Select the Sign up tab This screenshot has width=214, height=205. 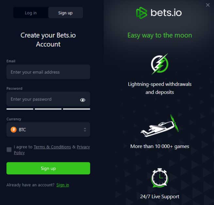[65, 13]
